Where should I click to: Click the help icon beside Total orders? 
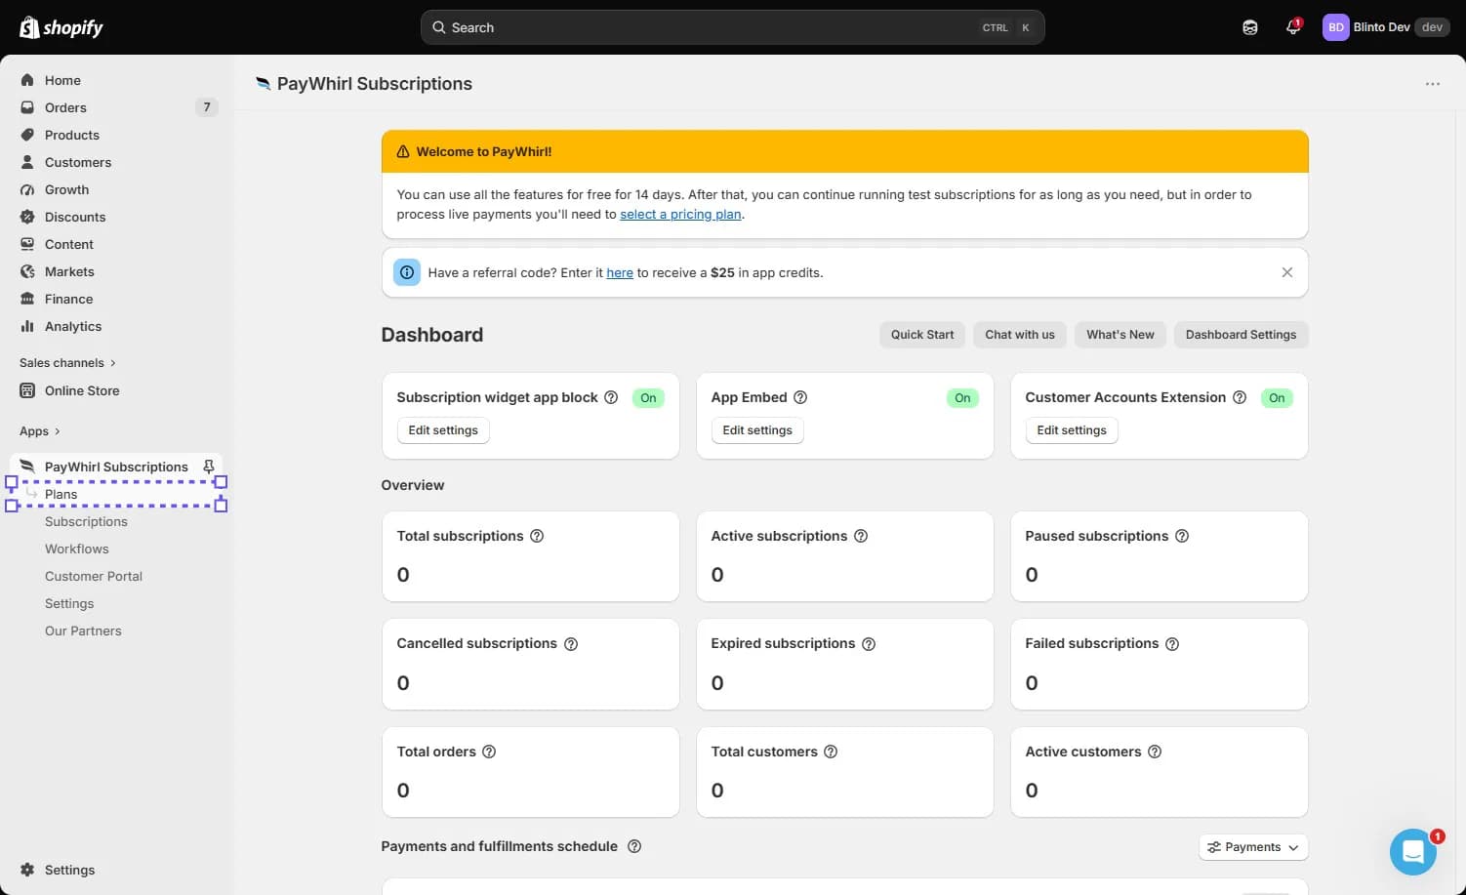(489, 752)
